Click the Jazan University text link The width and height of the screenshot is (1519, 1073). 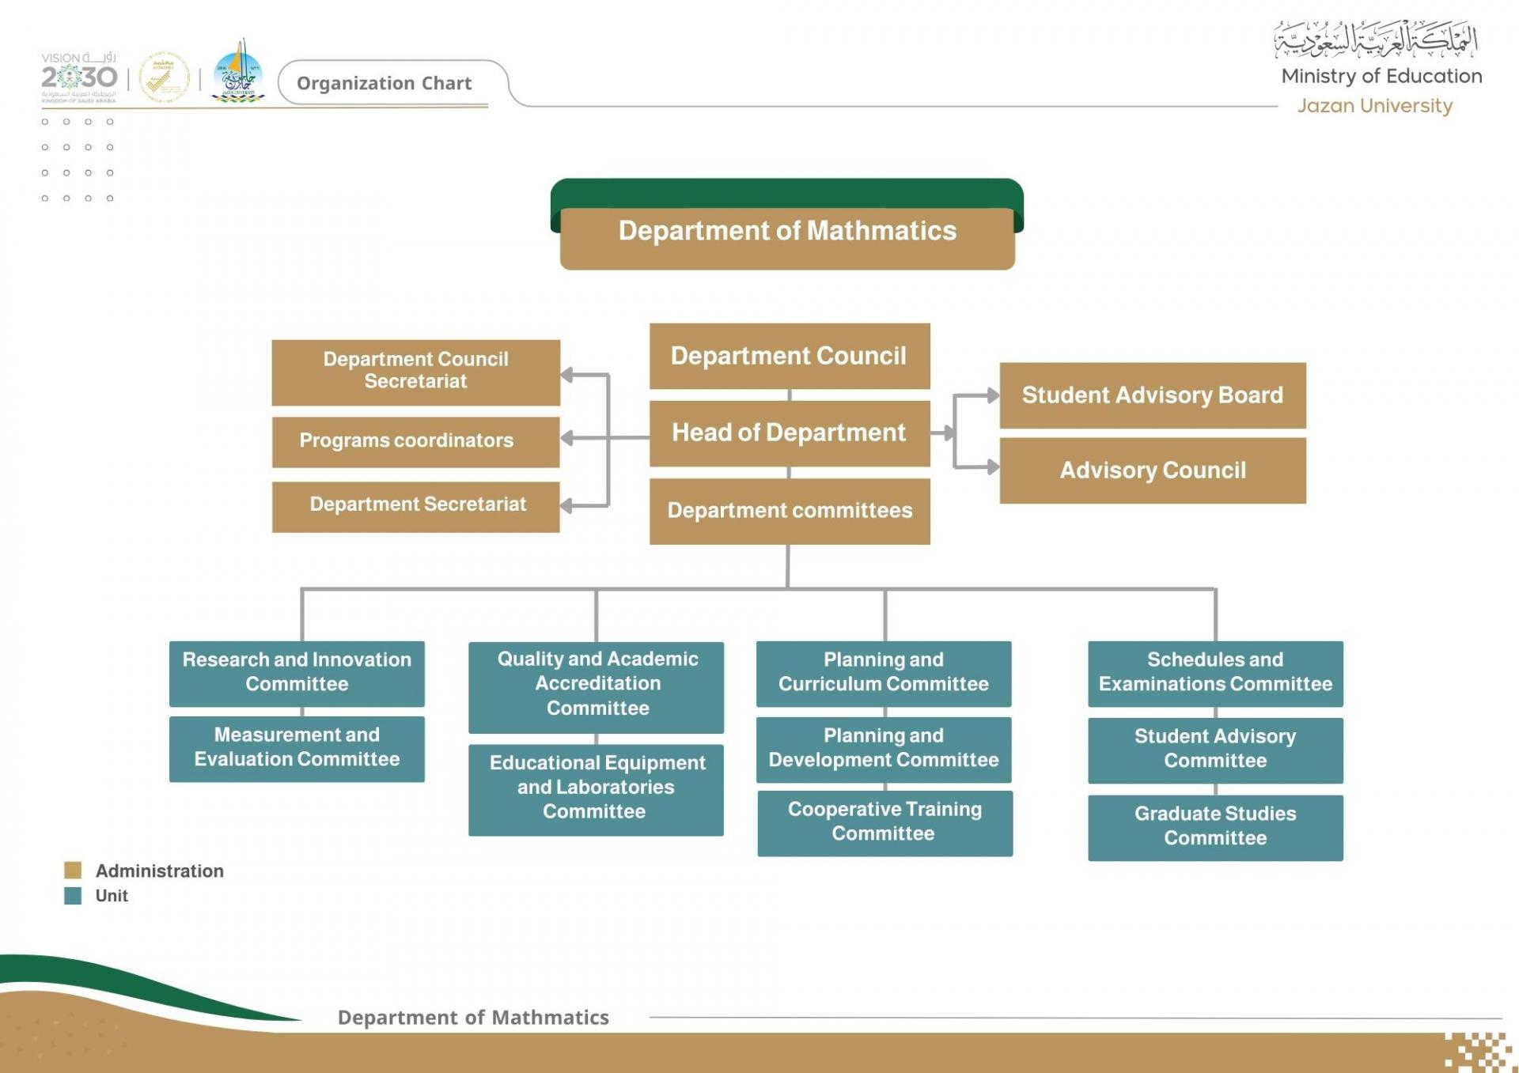point(1374,106)
